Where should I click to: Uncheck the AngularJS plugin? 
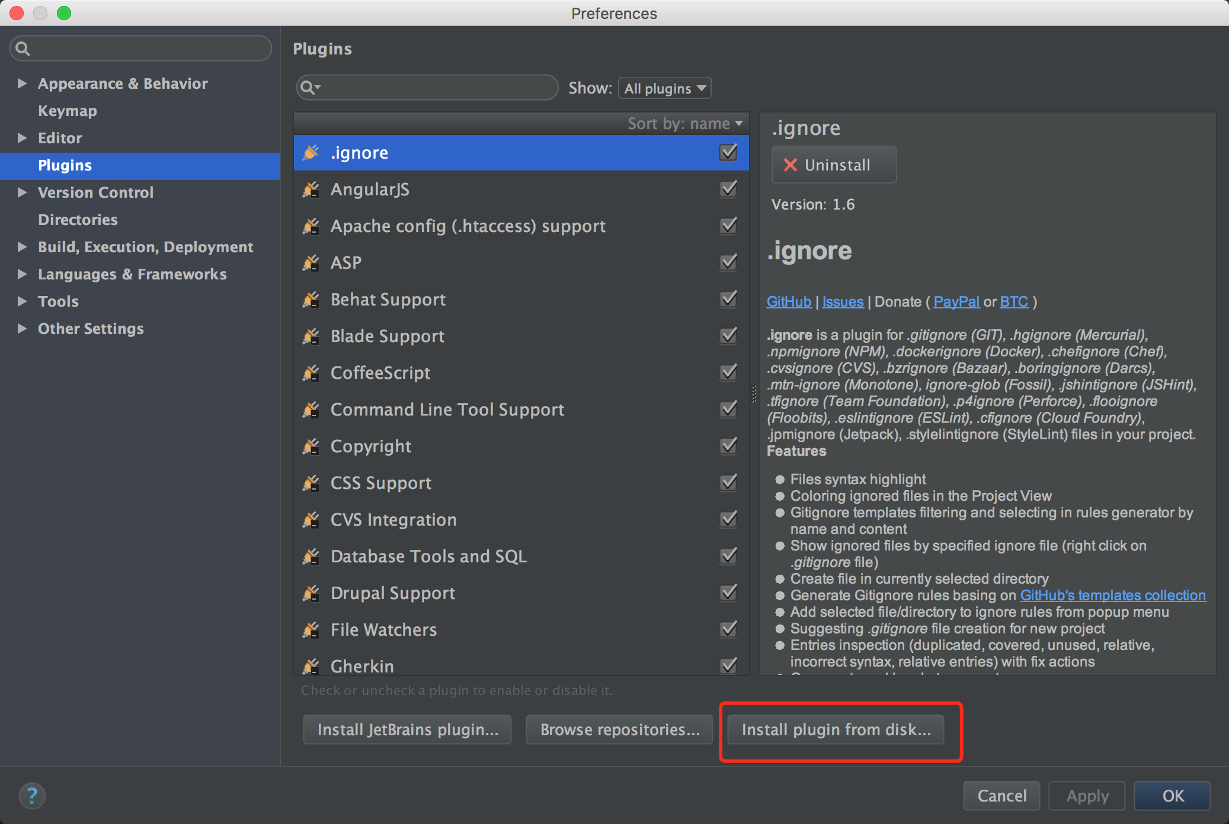click(x=728, y=189)
